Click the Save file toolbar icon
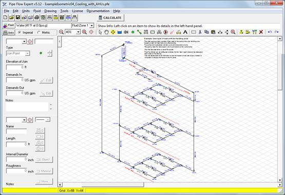The image size is (285, 195). coord(18,17)
